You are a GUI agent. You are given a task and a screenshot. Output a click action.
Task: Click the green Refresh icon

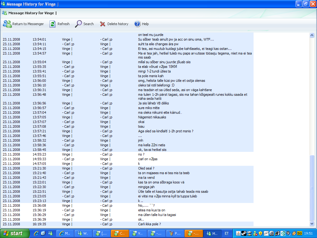53,24
